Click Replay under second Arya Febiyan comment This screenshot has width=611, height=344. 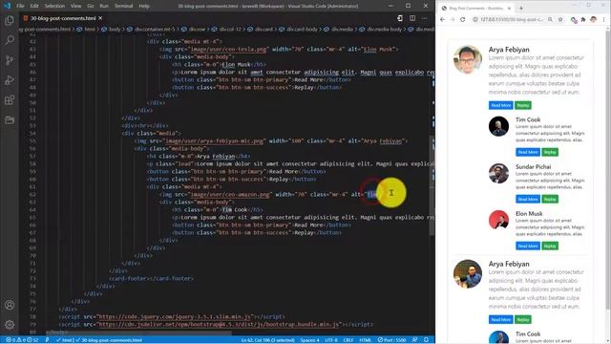pyautogui.click(x=523, y=320)
